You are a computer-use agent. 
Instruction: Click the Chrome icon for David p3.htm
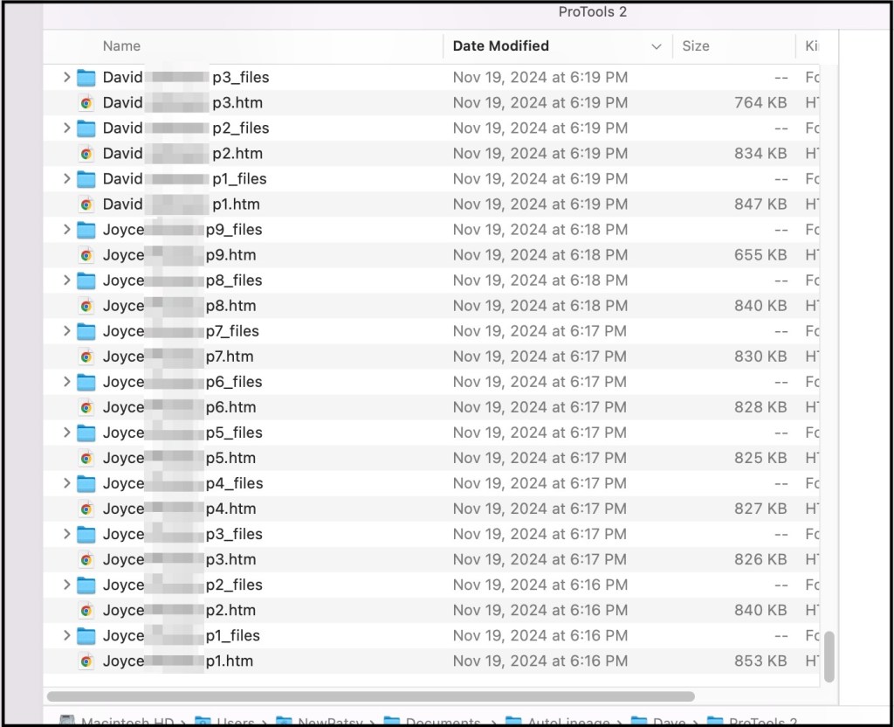click(x=86, y=103)
